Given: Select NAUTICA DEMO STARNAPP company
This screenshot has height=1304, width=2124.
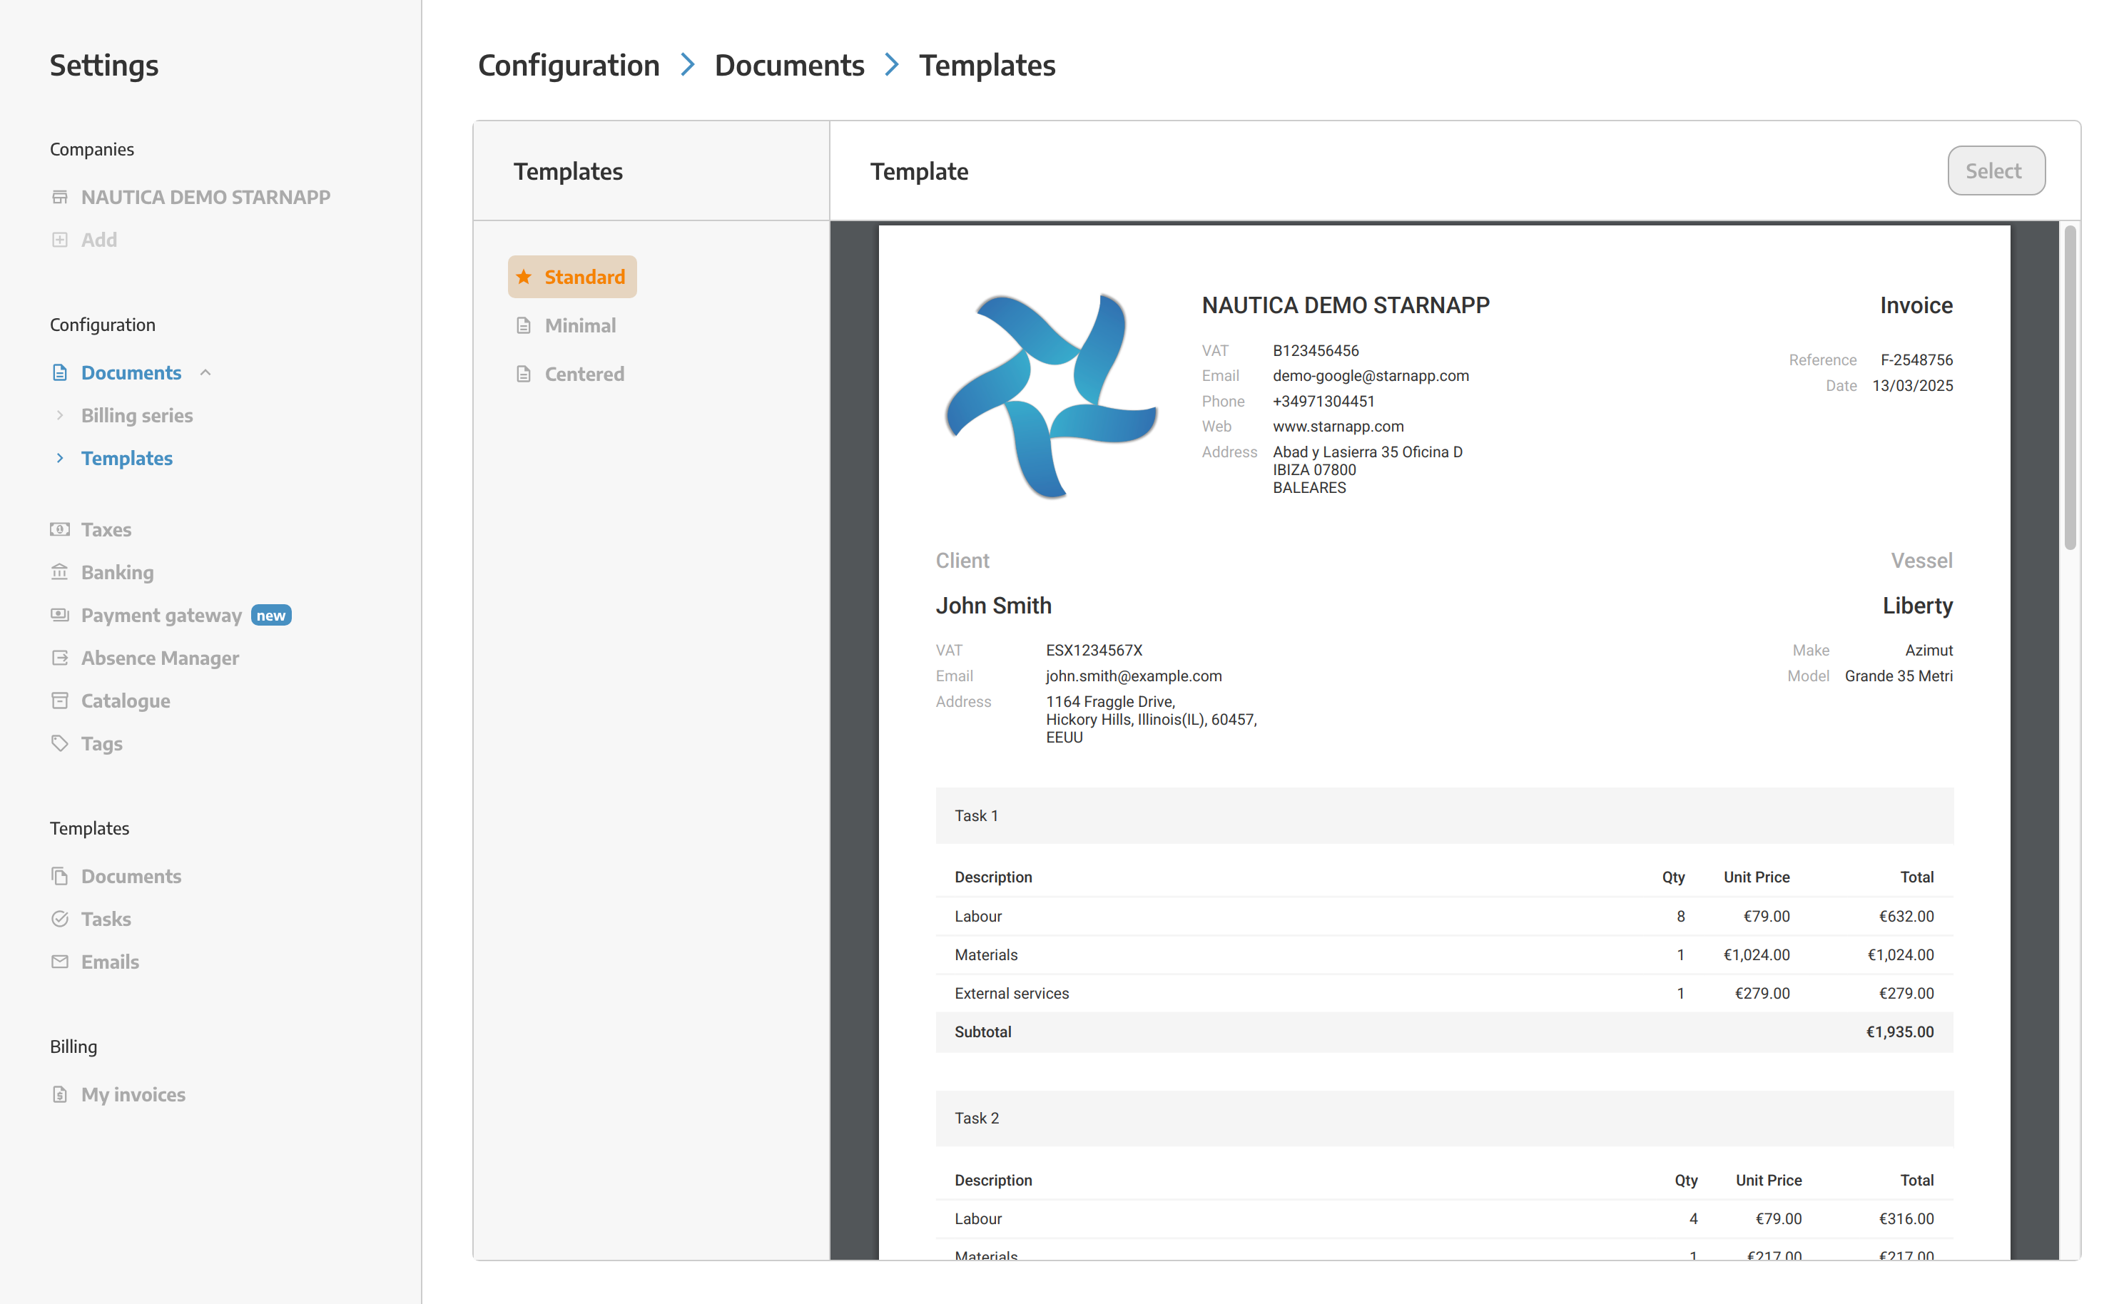Looking at the screenshot, I should tap(205, 198).
